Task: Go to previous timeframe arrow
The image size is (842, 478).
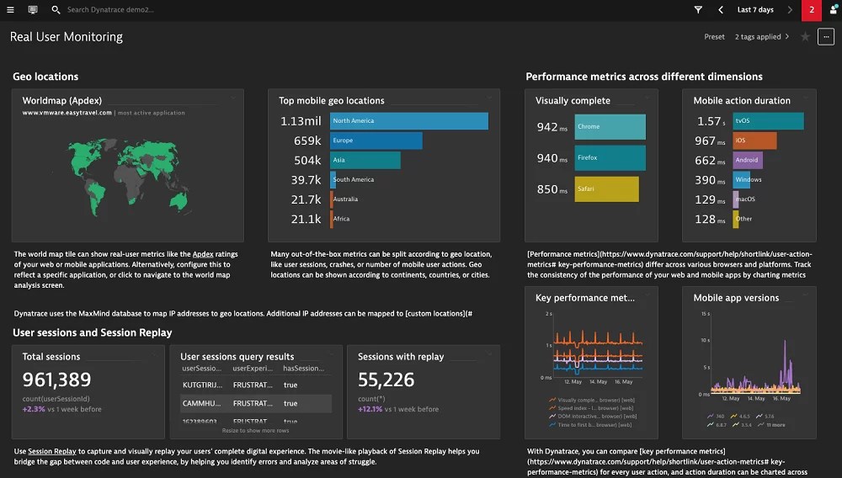Action: coord(721,9)
